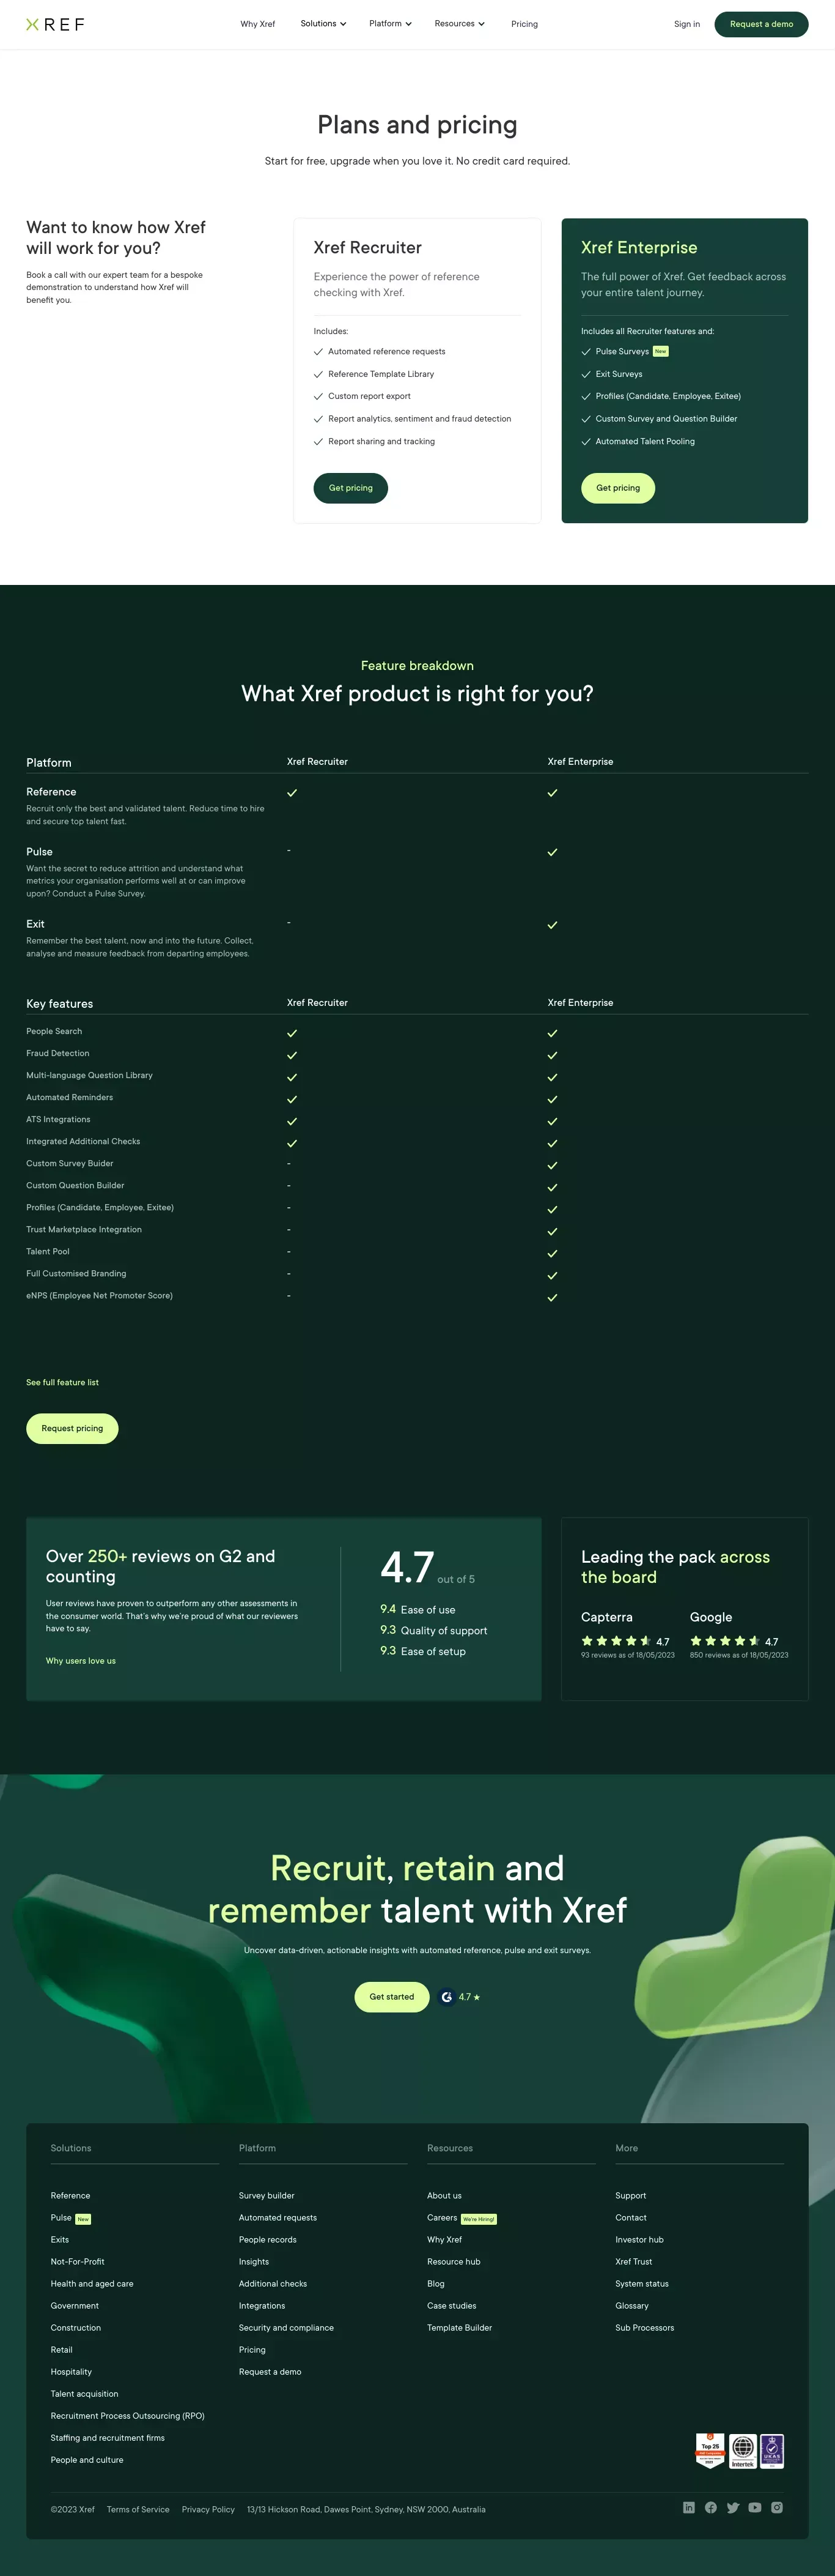Get pricing for Xref Enterprise plan
The height and width of the screenshot is (2576, 835).
(618, 488)
